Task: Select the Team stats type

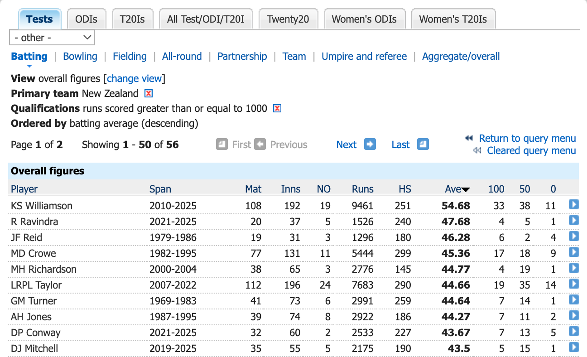Action: [294, 56]
